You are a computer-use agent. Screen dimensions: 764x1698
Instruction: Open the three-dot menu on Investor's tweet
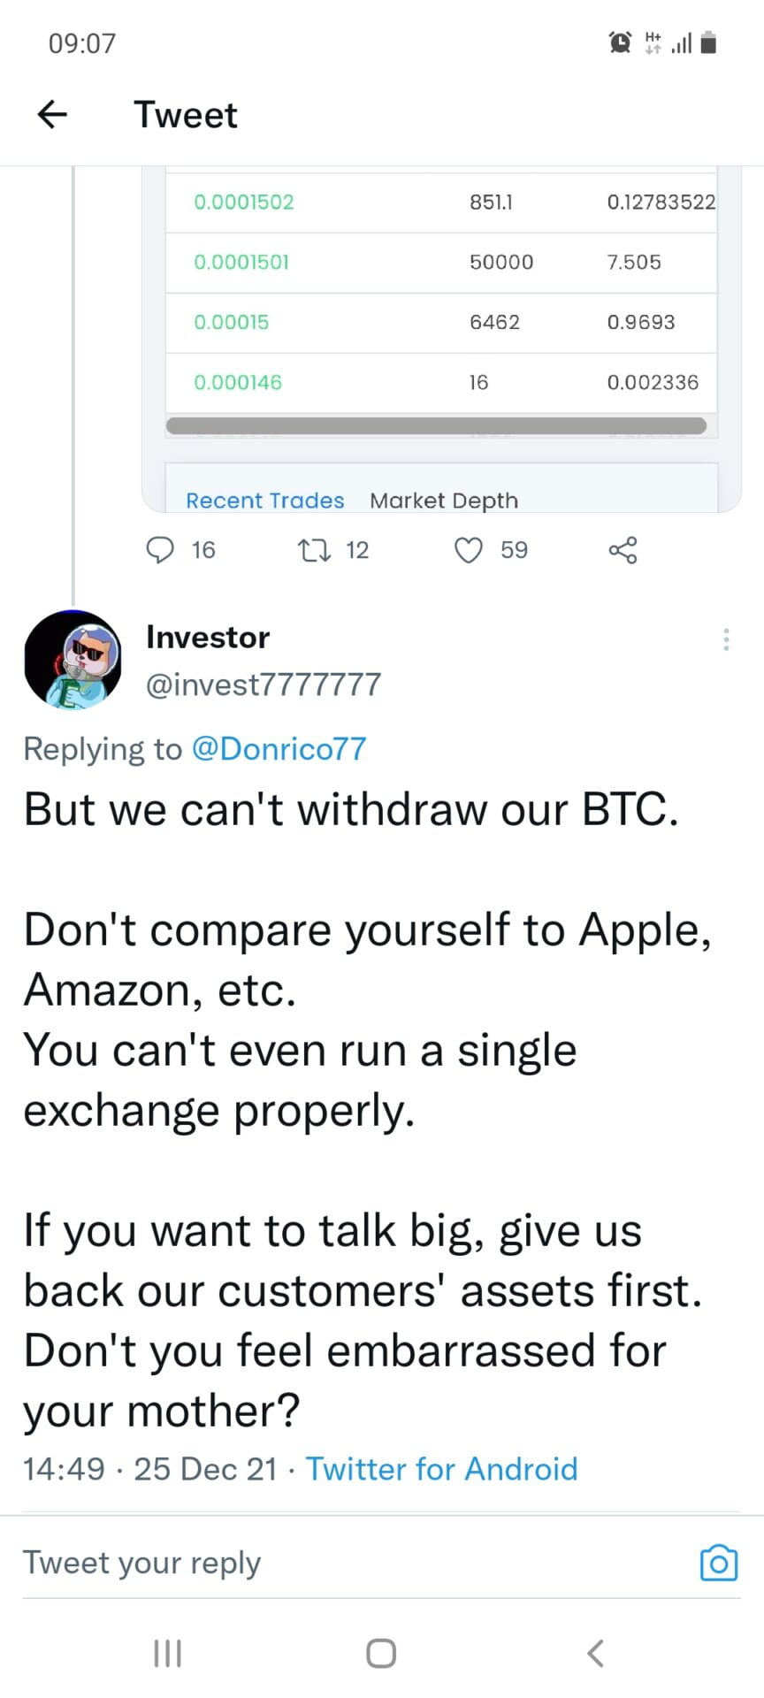click(726, 639)
